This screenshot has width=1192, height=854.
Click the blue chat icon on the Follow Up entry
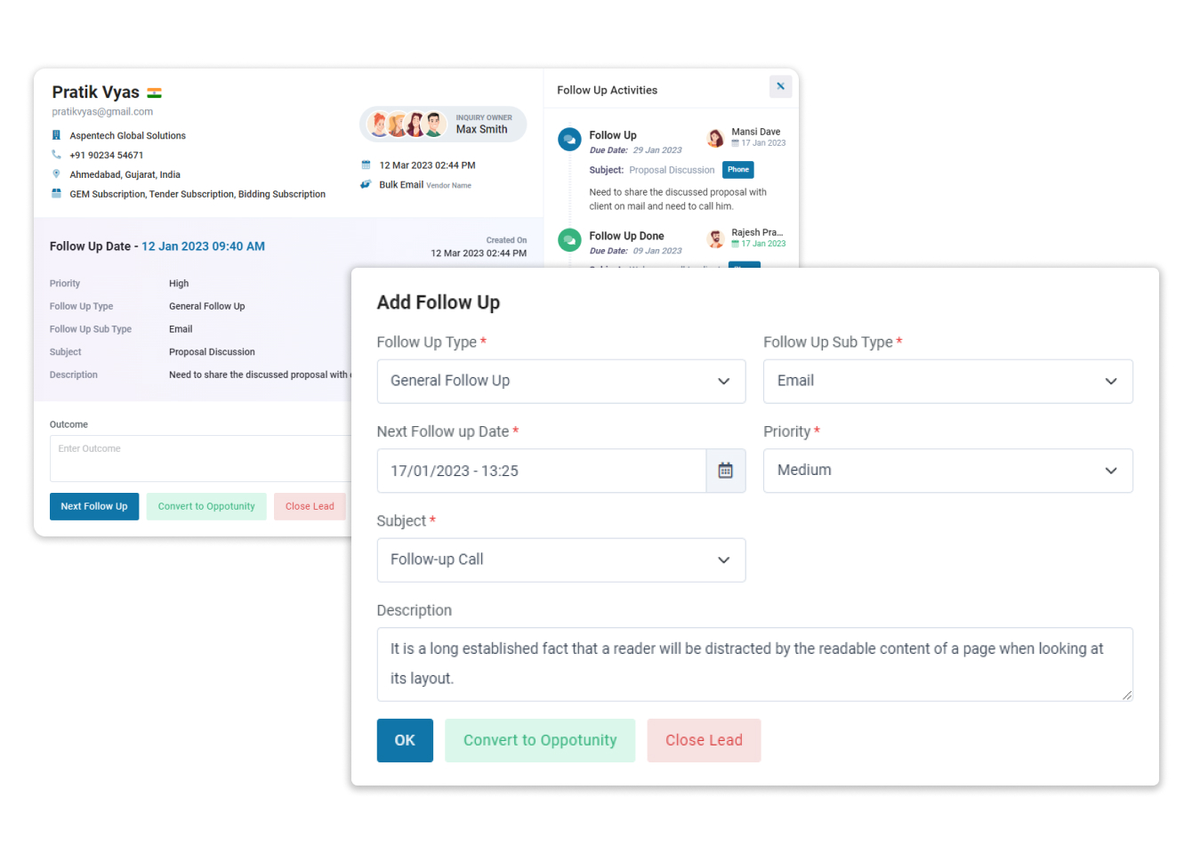click(569, 139)
